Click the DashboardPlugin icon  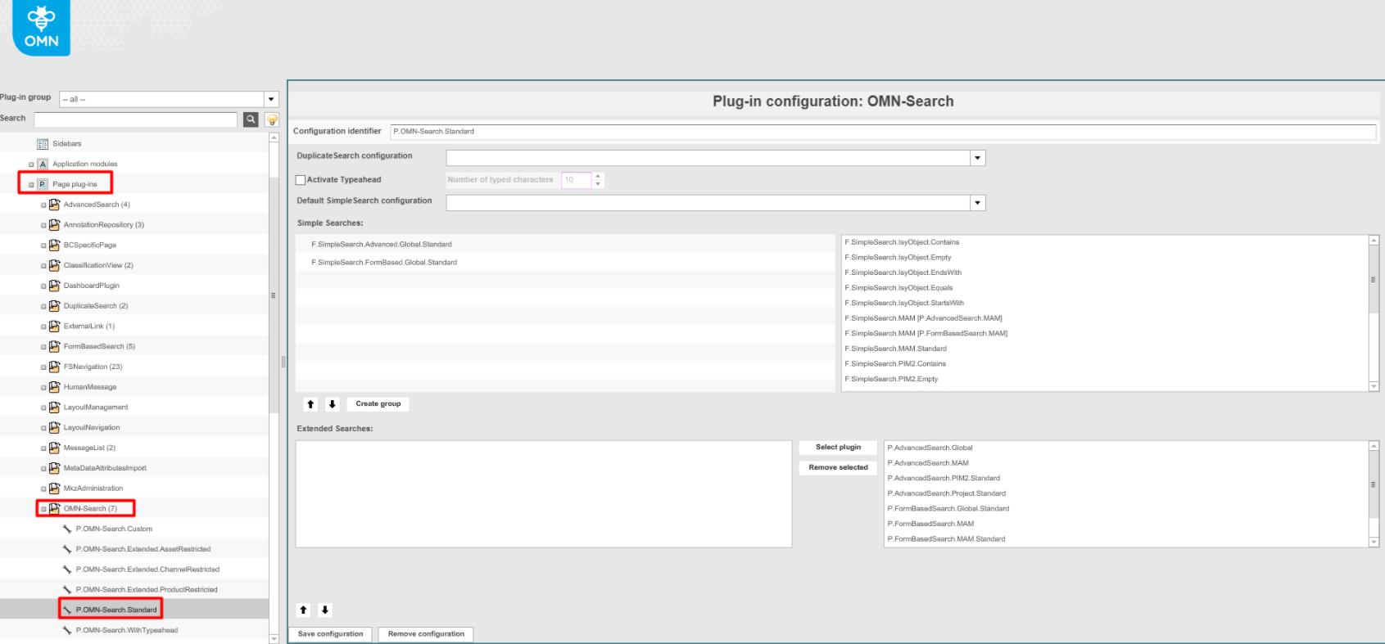[x=54, y=286]
